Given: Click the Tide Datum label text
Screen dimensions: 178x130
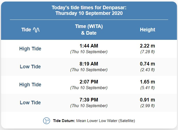Looking at the screenshot, I should [x=64, y=121].
